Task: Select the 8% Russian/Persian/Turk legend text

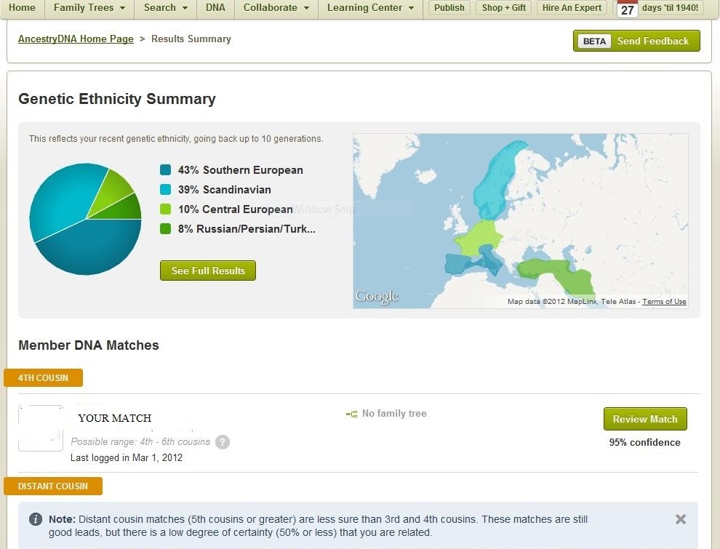Action: point(247,228)
